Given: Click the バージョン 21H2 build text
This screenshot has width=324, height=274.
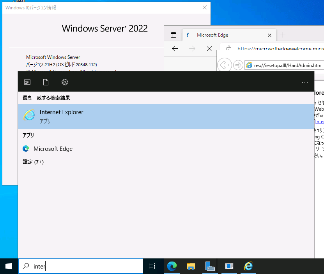Looking at the screenshot, I should coord(61,65).
